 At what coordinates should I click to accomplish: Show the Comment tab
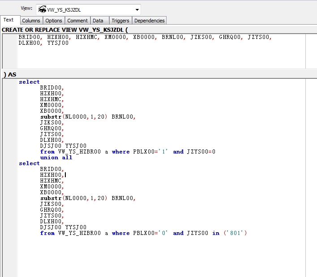coord(77,21)
